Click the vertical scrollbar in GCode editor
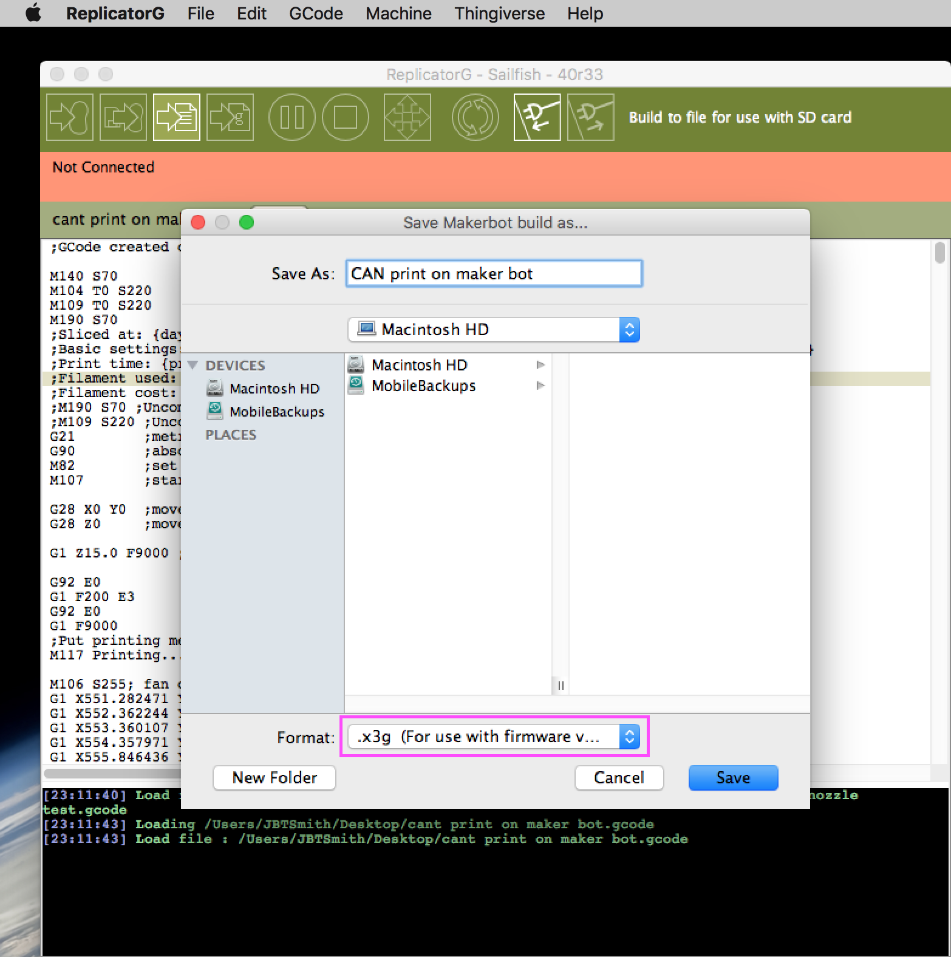Image resolution: width=951 pixels, height=957 pixels. [940, 253]
